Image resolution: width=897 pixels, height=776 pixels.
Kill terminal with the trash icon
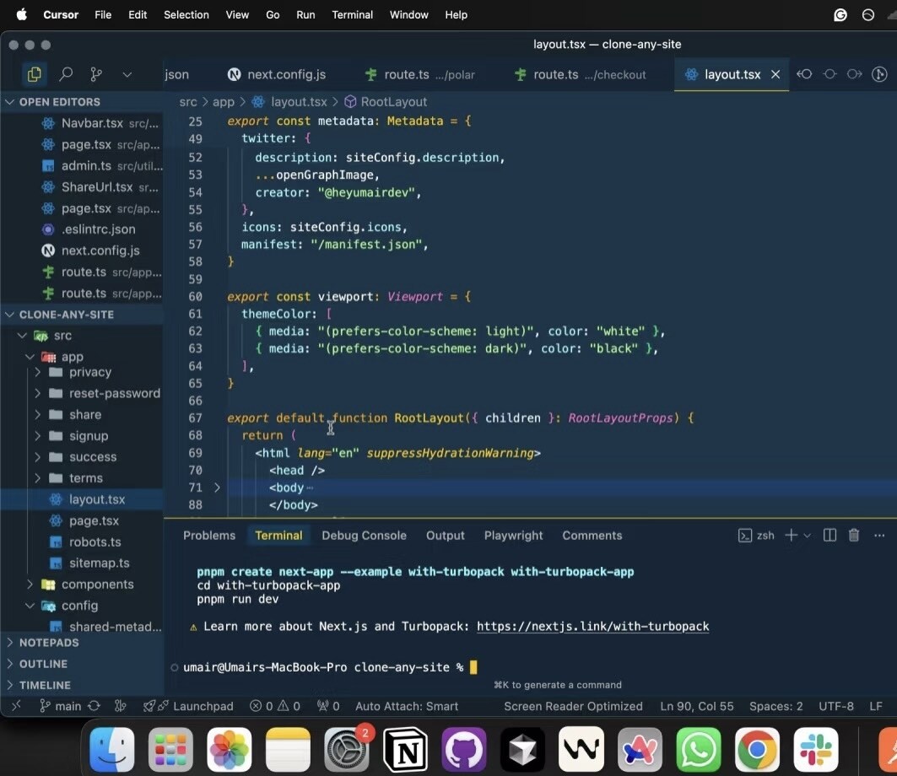[x=853, y=536]
